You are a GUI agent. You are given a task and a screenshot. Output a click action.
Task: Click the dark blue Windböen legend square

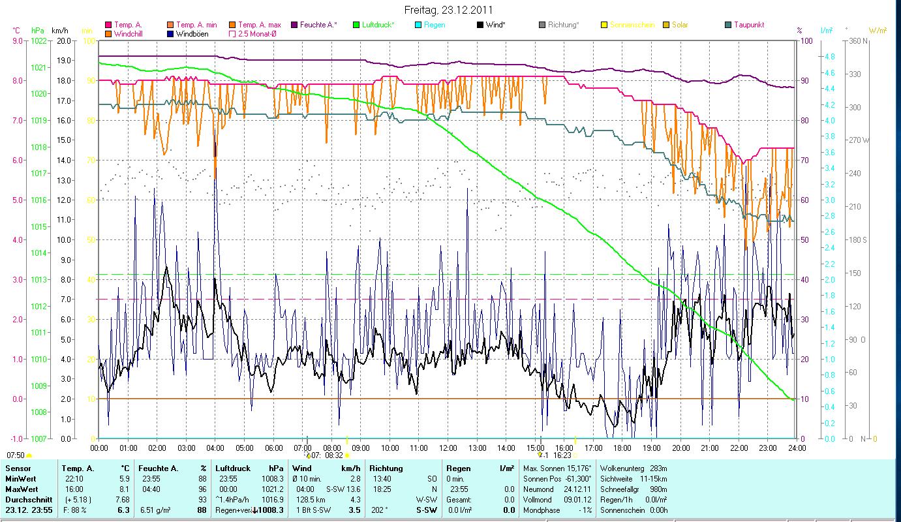tap(170, 34)
